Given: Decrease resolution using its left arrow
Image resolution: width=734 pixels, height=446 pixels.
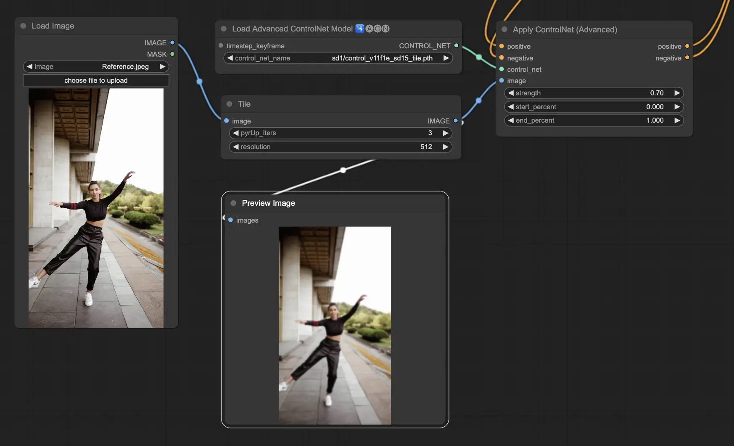Looking at the screenshot, I should coord(235,147).
